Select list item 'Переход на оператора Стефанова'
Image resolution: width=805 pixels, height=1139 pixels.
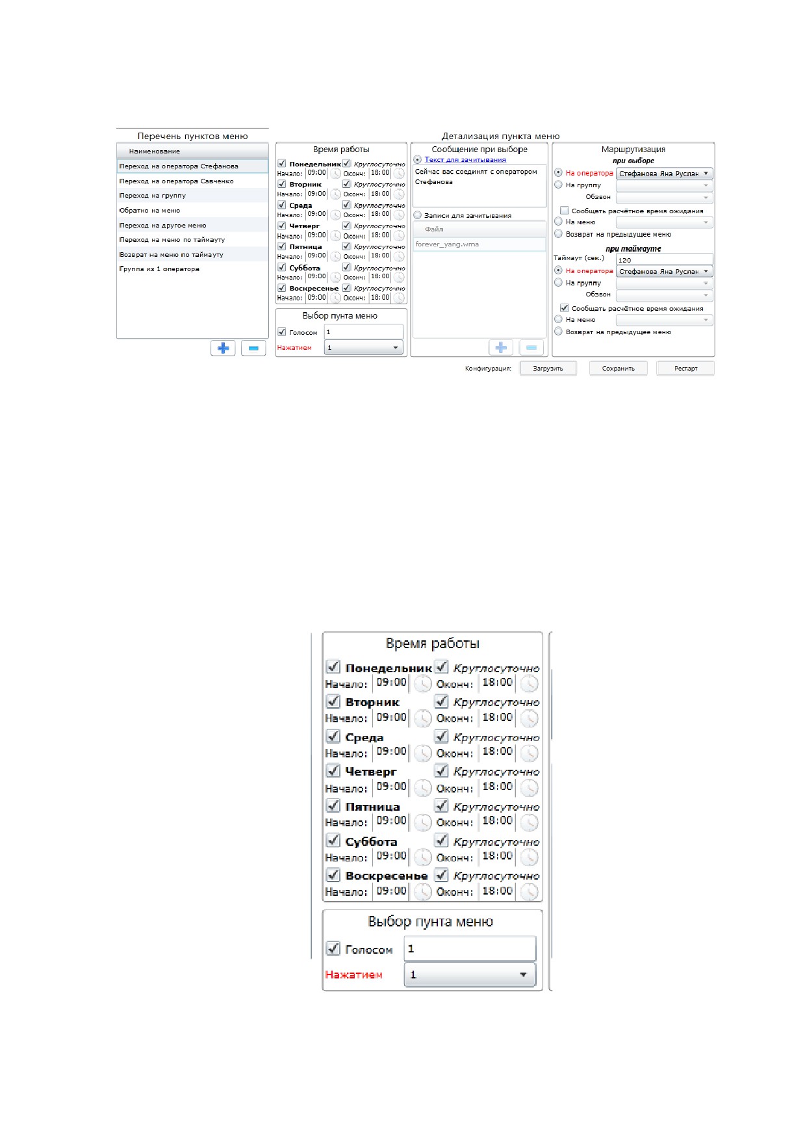[x=192, y=166]
